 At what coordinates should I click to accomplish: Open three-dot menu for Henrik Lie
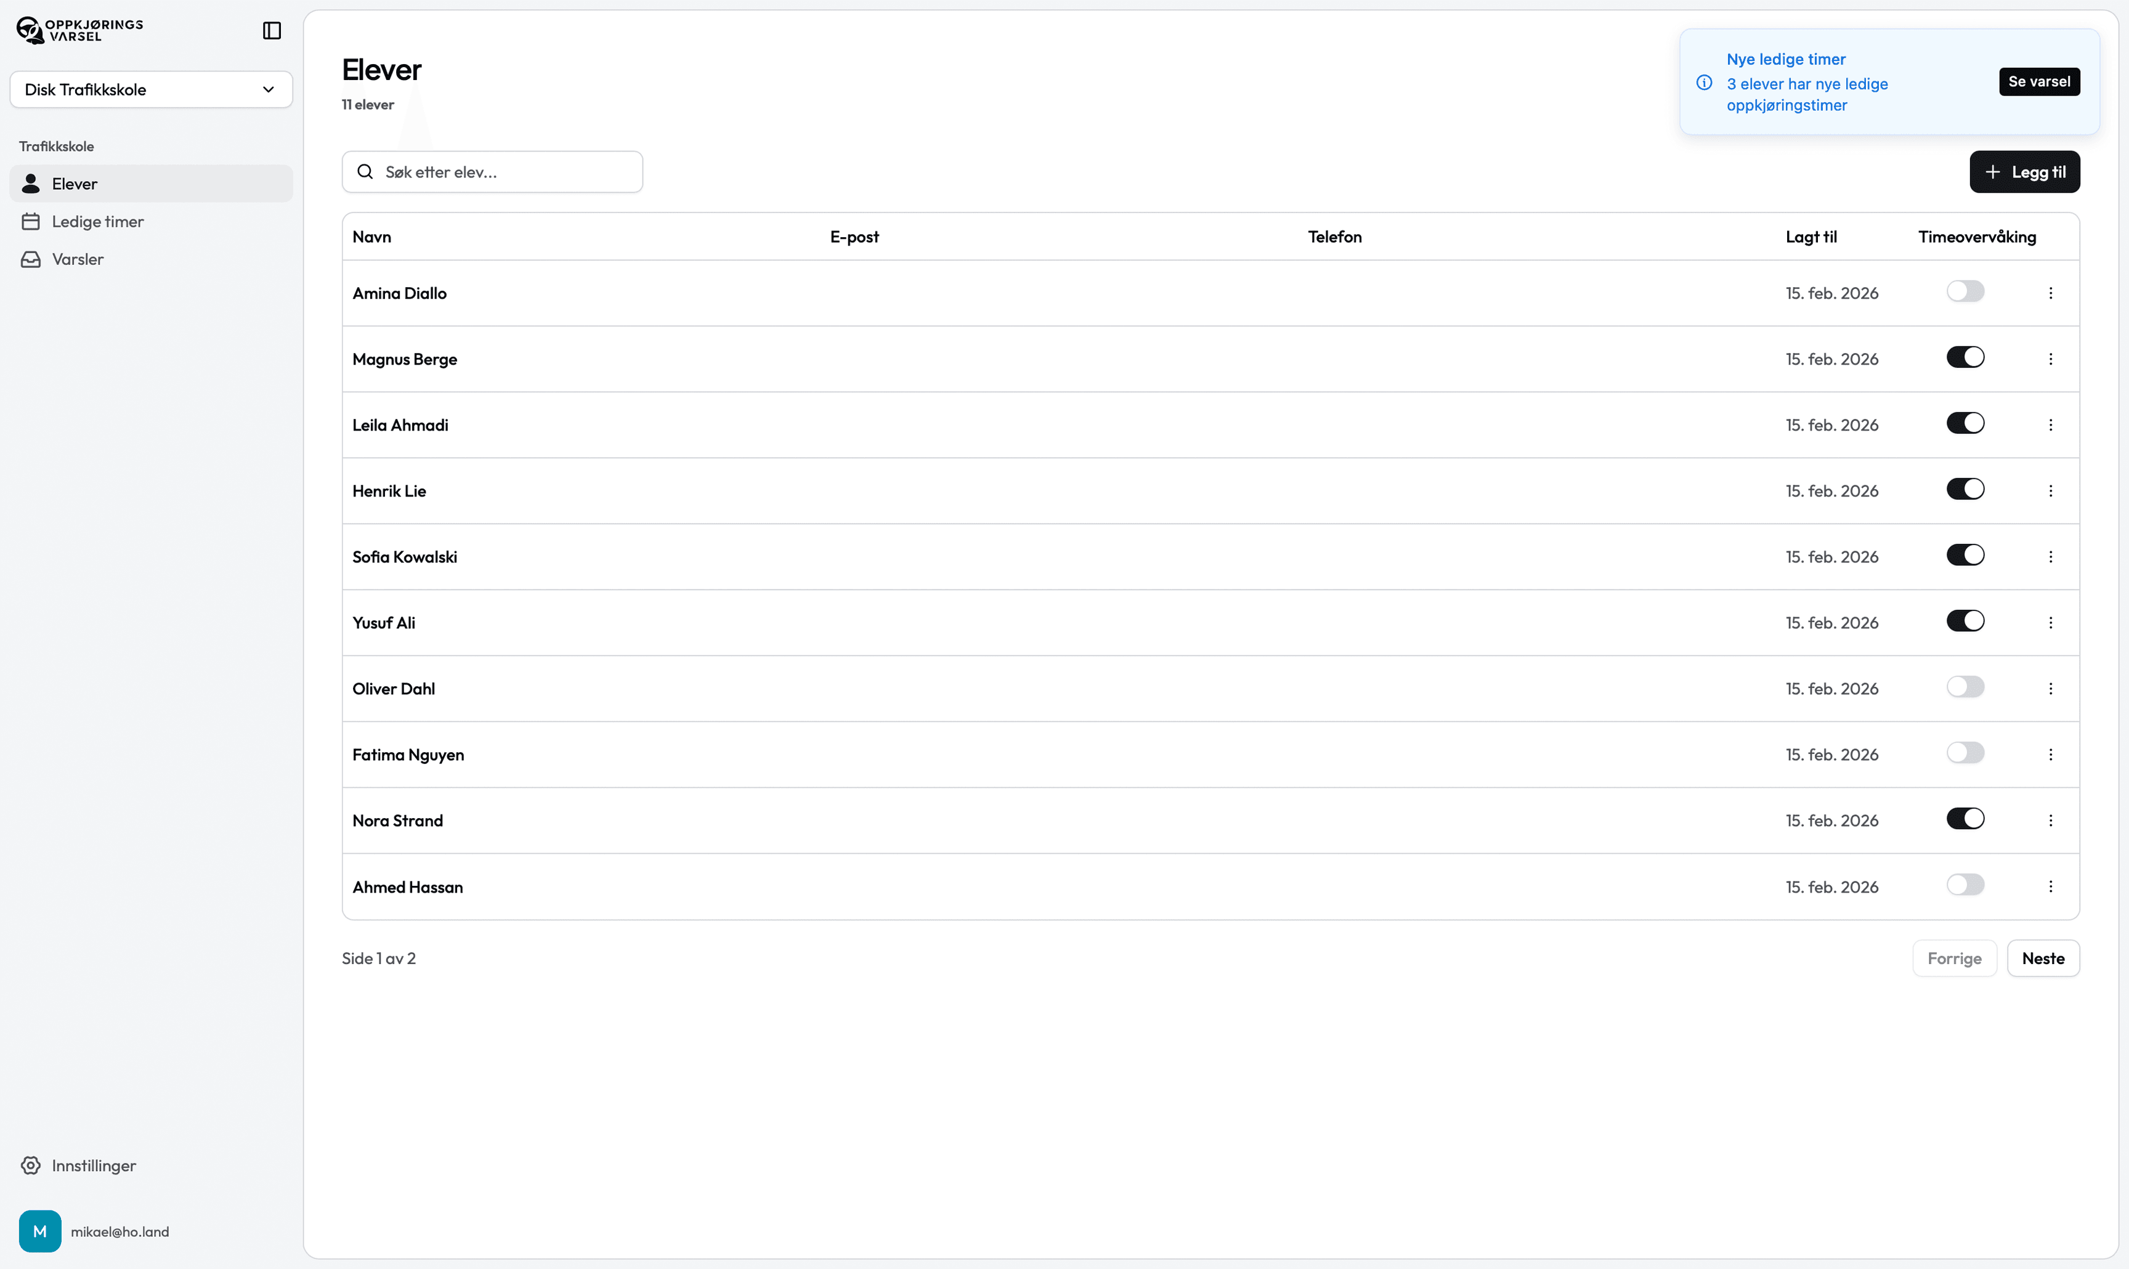pos(2050,491)
